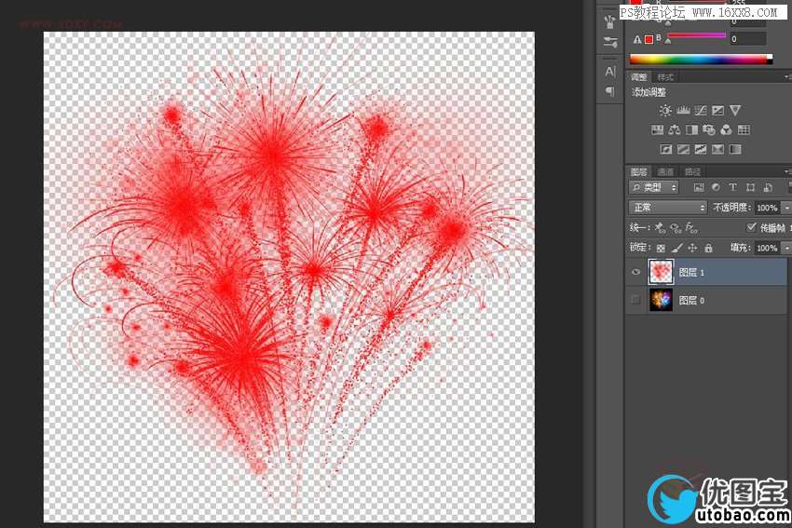Switch to the 调整 tab

639,76
